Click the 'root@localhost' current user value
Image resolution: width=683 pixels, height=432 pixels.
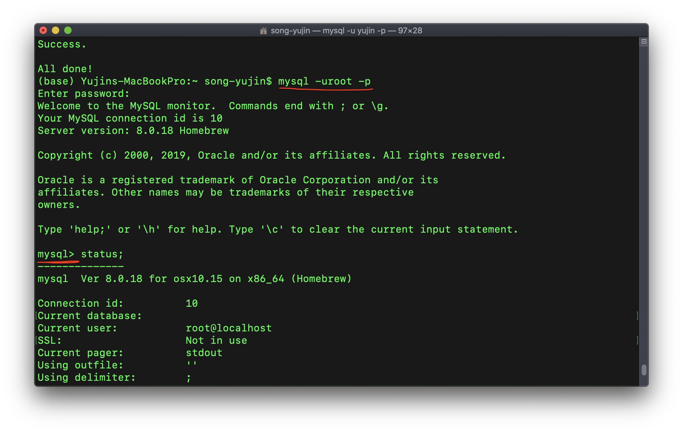(228, 328)
